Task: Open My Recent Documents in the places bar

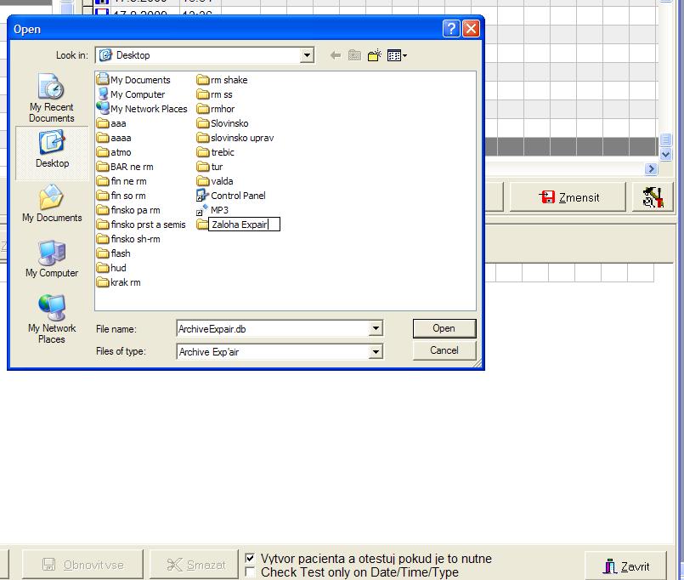Action: click(x=52, y=99)
